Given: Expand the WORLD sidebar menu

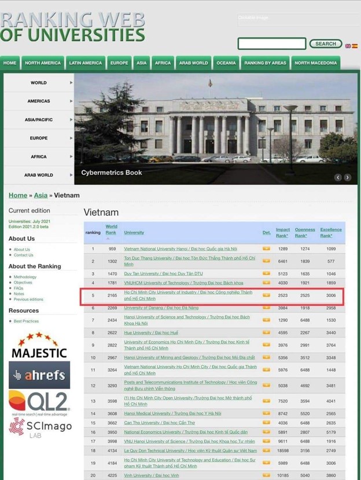Looking at the screenshot, I should 39,83.
